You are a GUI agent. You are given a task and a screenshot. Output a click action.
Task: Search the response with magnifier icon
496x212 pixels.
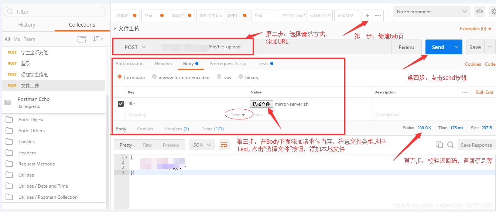click(x=451, y=145)
